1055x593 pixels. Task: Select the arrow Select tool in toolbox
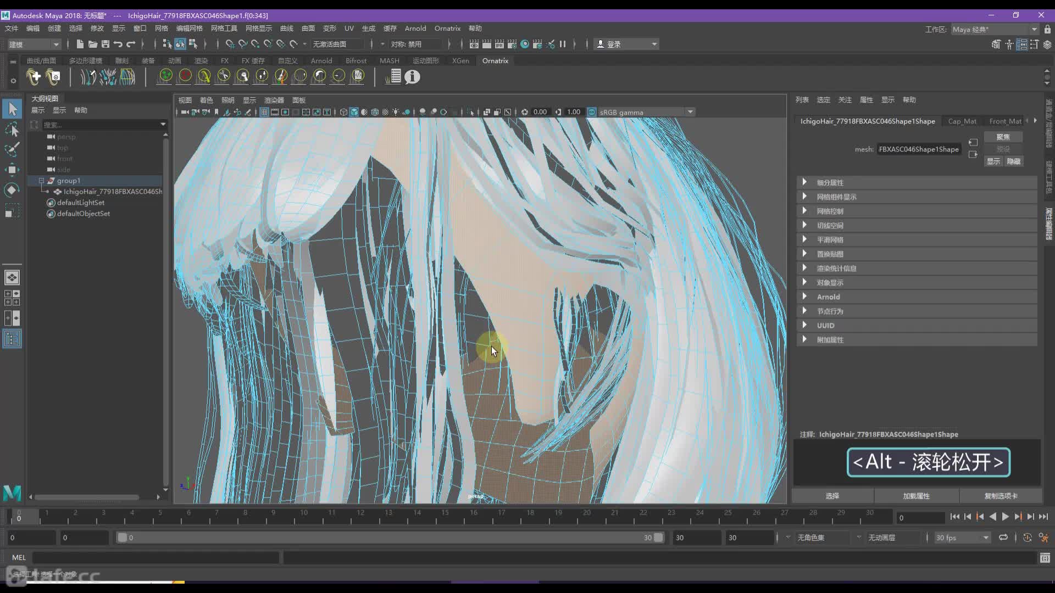(12, 109)
